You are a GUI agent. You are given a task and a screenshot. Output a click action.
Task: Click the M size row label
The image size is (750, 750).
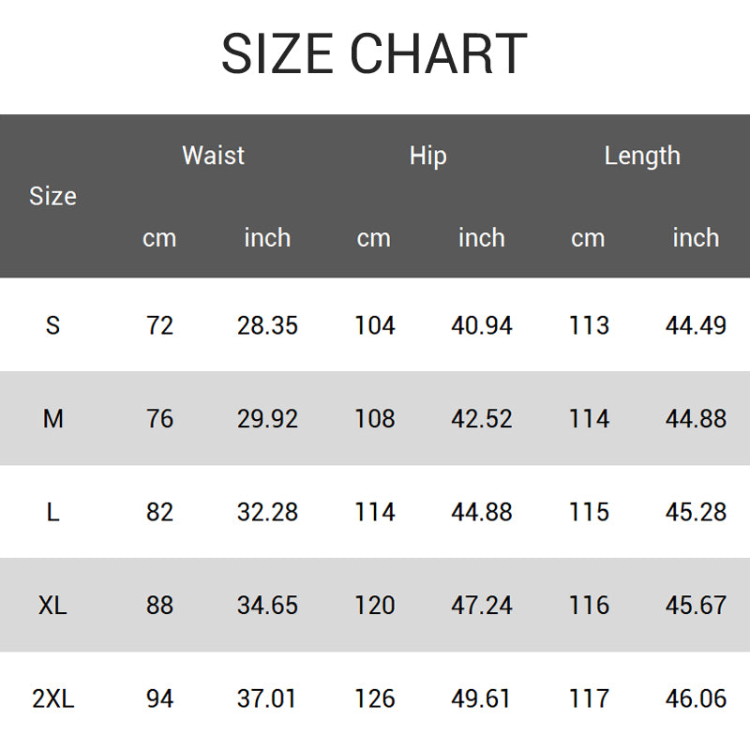coord(52,418)
